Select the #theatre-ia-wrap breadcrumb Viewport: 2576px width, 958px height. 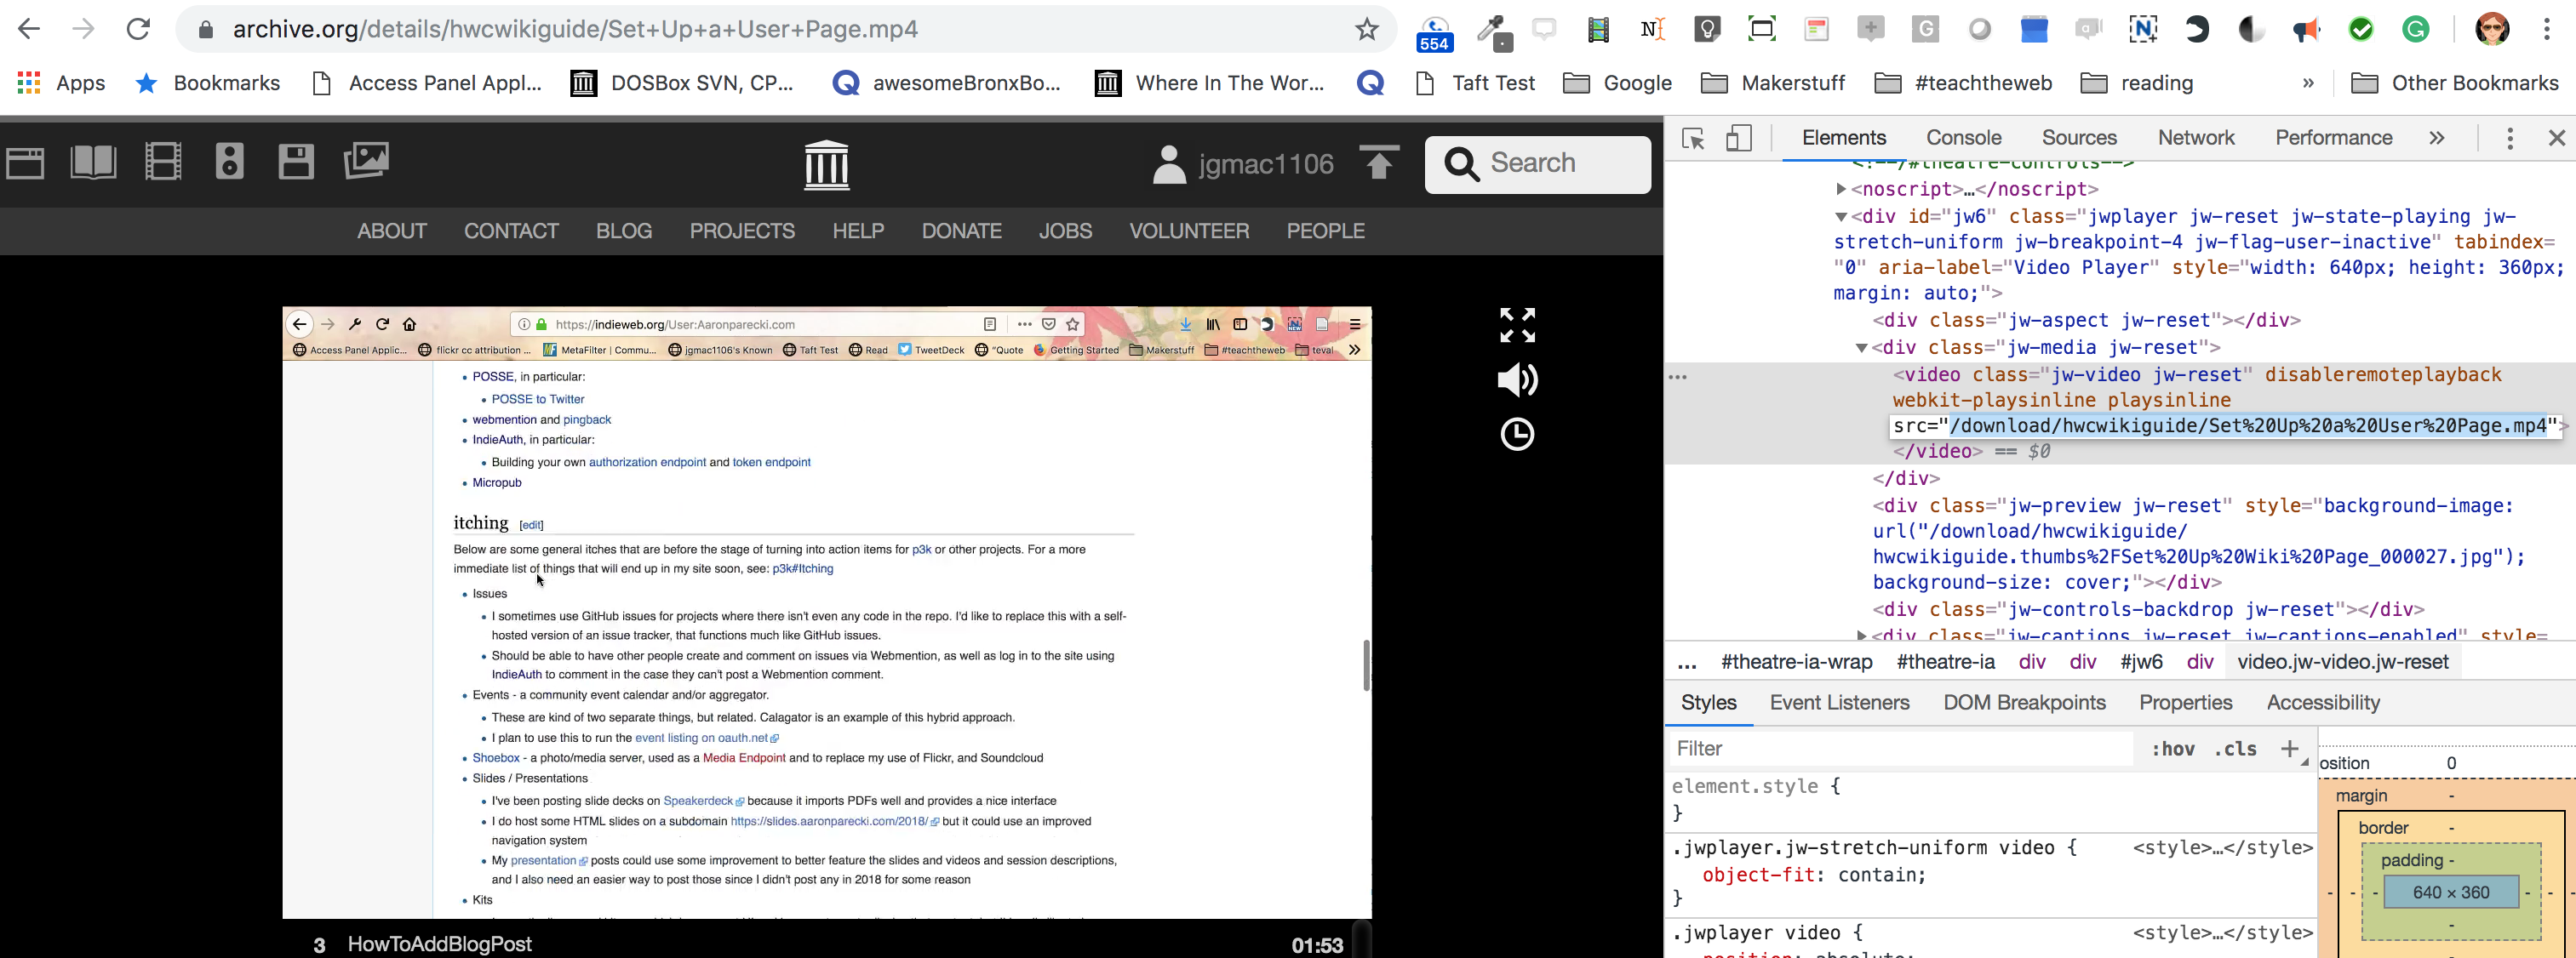(x=1796, y=662)
